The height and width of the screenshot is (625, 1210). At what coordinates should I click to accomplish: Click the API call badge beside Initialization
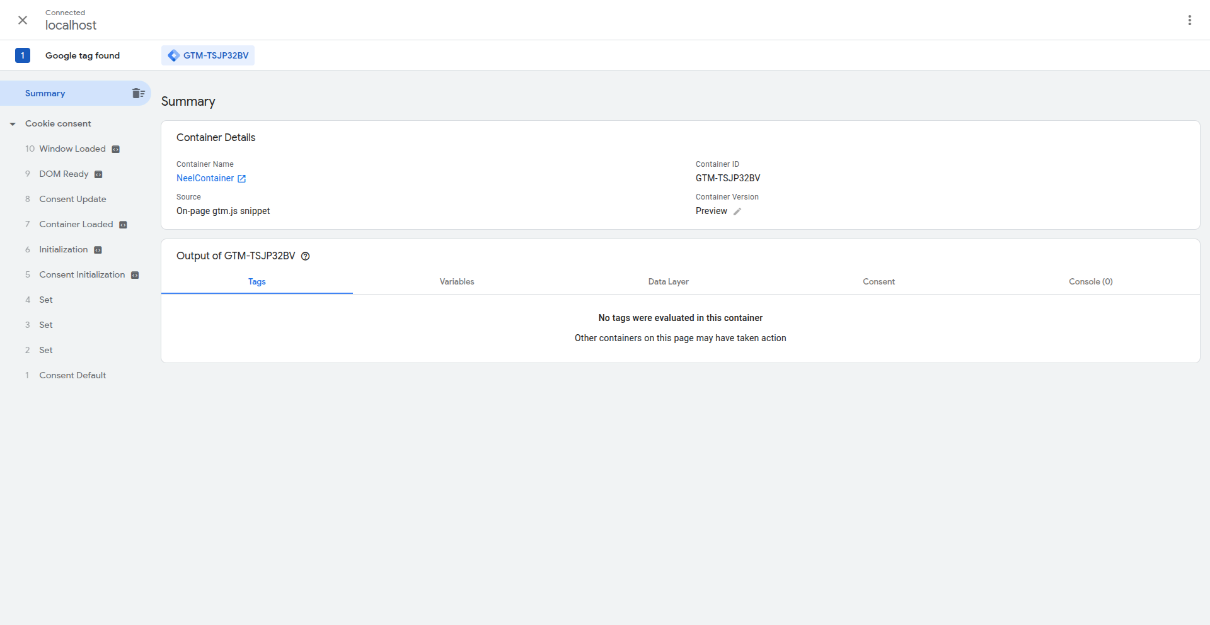point(98,249)
